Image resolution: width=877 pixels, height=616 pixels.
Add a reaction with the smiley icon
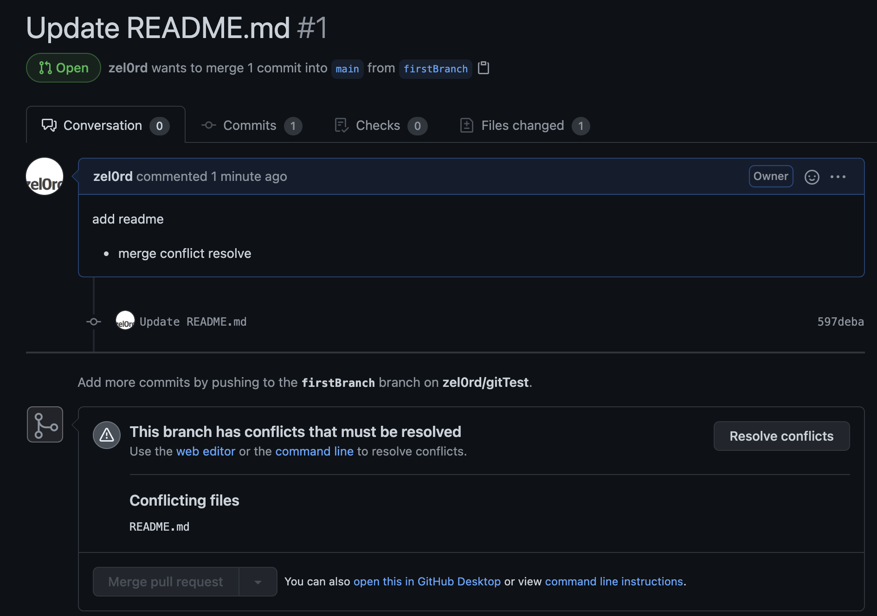coord(812,177)
